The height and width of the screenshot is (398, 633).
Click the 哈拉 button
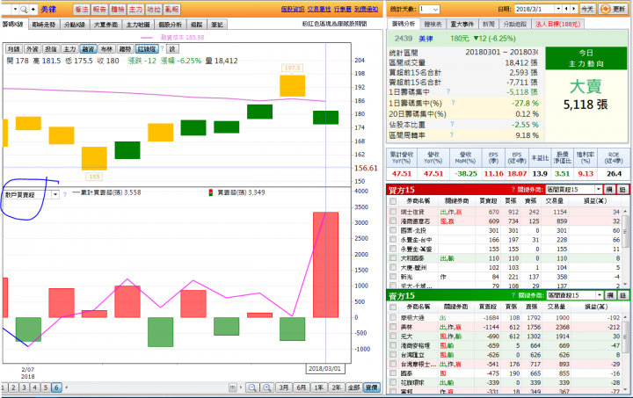(x=154, y=10)
